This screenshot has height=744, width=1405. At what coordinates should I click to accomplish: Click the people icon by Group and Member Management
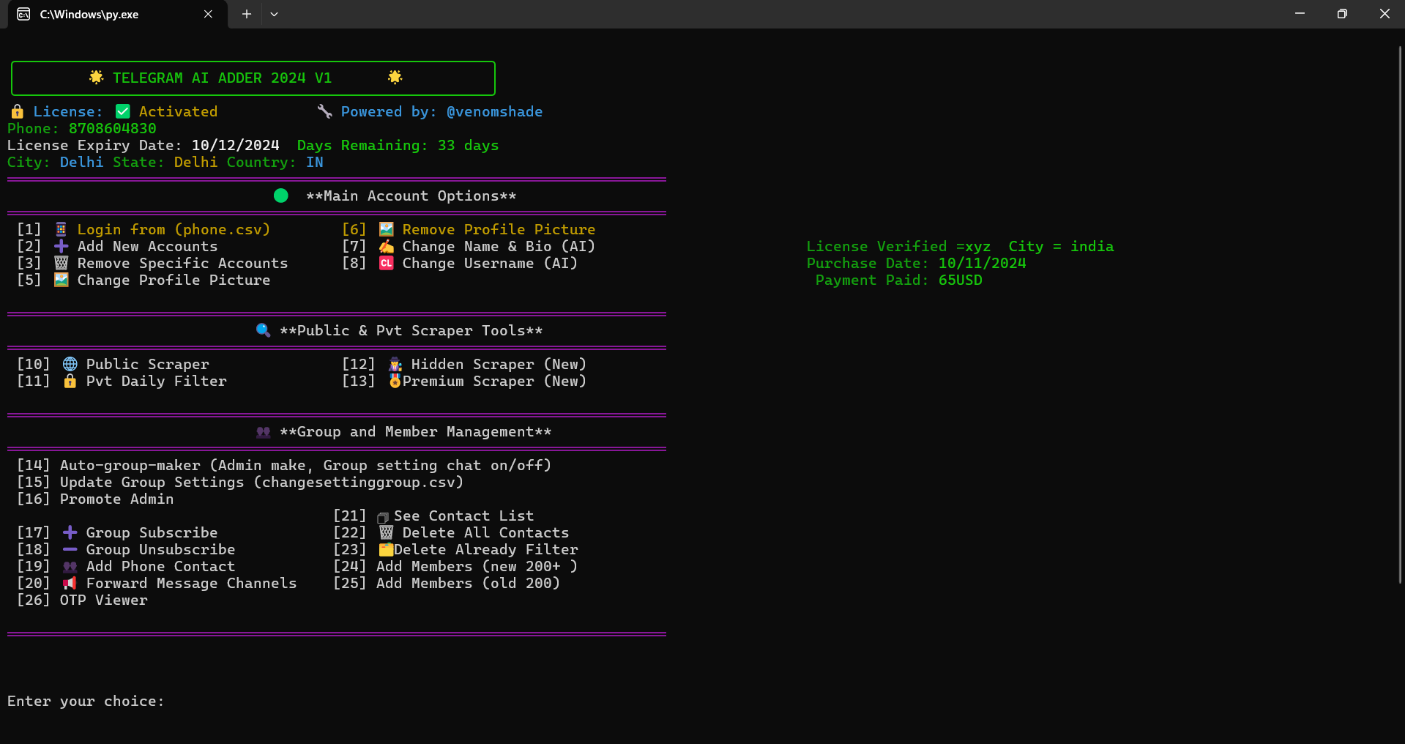pos(264,432)
